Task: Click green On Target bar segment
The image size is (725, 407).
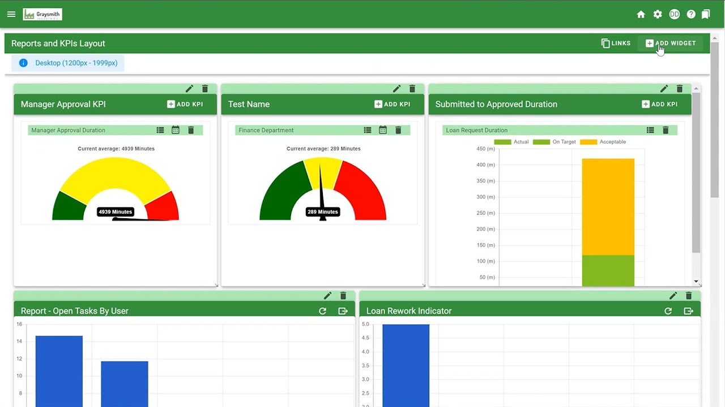Action: coord(608,271)
